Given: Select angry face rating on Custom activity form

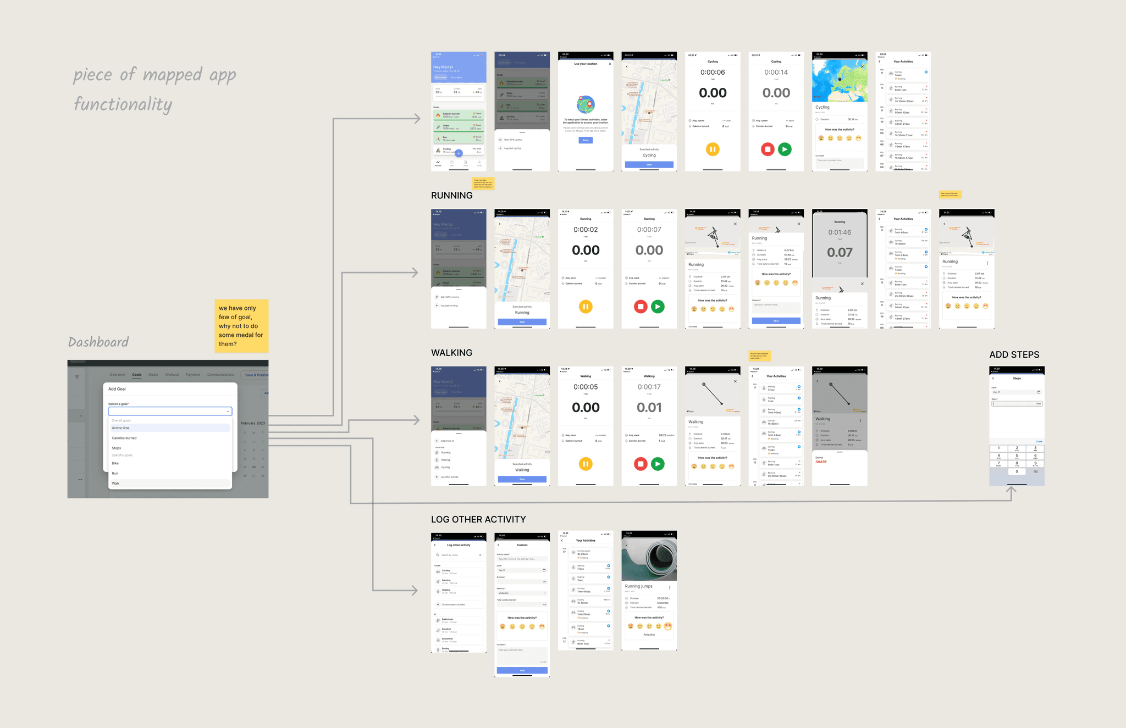Looking at the screenshot, I should click(503, 626).
